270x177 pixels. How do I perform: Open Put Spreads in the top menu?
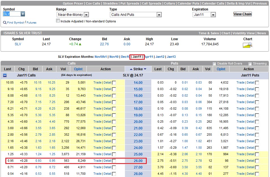pos(130,3)
